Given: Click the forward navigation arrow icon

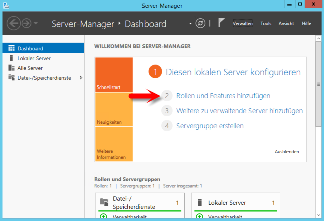Looking at the screenshot, I should [x=26, y=24].
